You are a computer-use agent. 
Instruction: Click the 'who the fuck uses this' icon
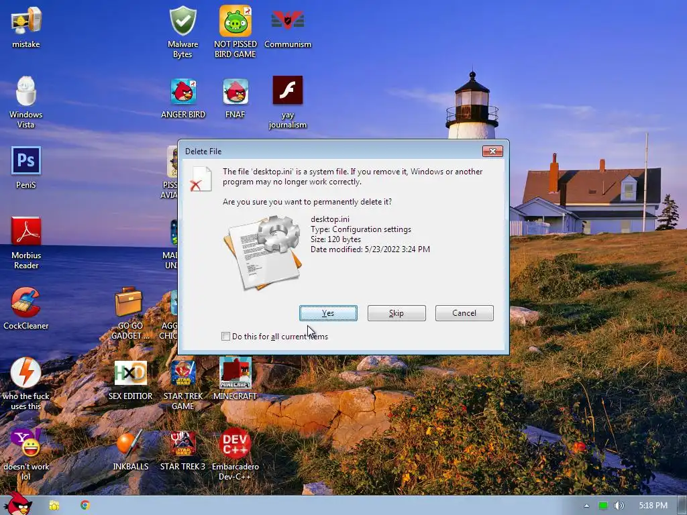(x=26, y=384)
